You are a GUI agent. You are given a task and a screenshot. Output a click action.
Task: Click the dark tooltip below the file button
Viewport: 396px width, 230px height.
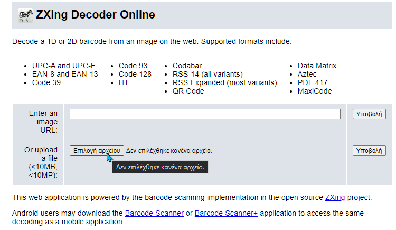click(160, 167)
